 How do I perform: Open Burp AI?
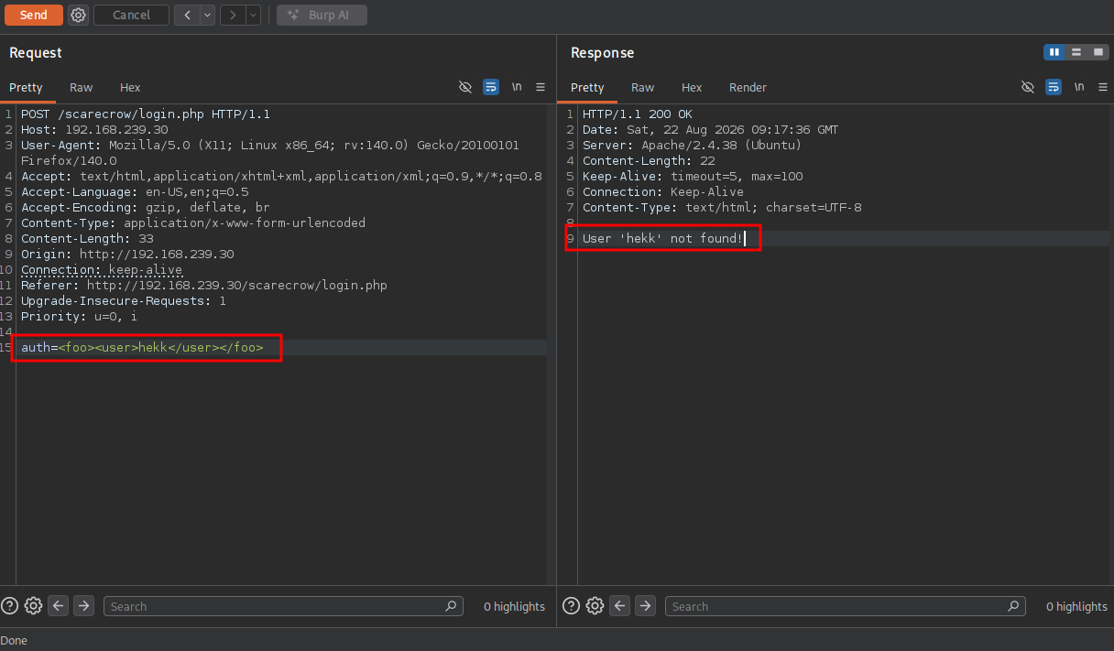[x=322, y=15]
